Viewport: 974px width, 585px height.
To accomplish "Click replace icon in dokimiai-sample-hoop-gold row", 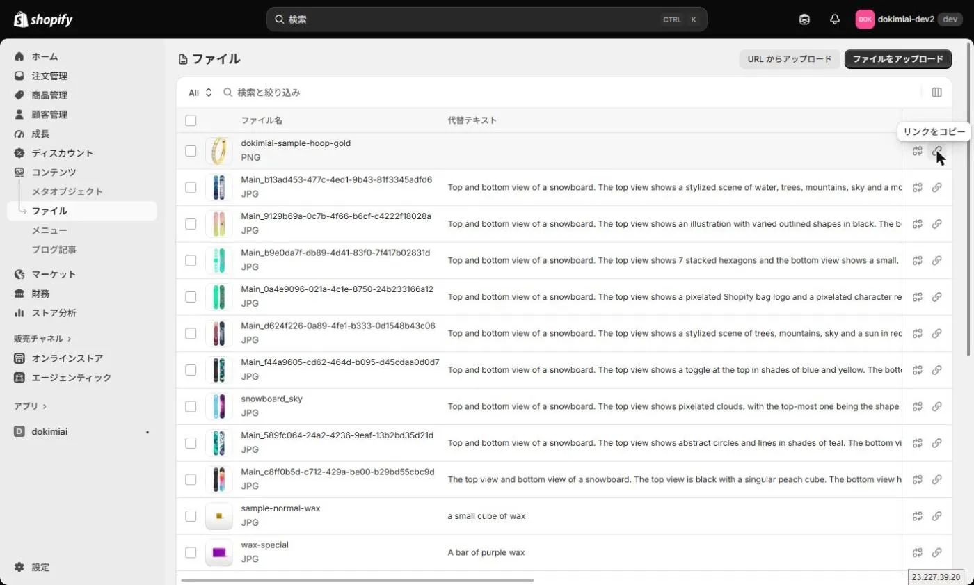I will (917, 151).
